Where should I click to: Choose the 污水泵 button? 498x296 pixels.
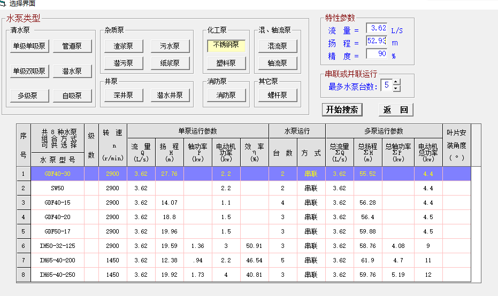(x=170, y=46)
